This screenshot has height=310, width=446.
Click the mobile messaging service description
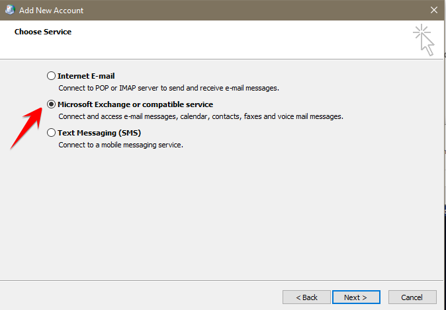tap(120, 145)
